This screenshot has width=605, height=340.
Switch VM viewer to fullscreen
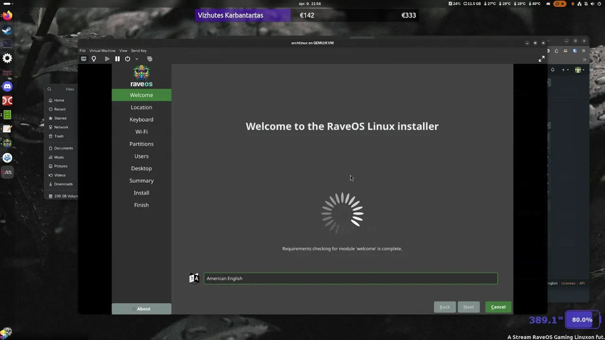(542, 59)
